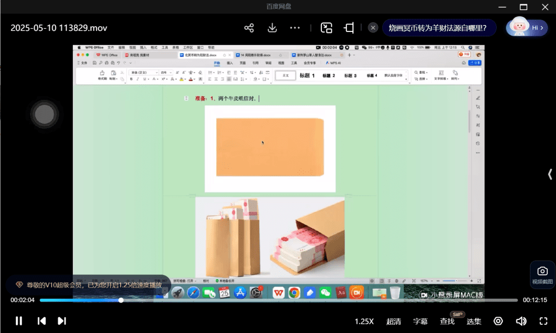The width and height of the screenshot is (556, 333).
Task: Click the floating round button on left
Action: [x=44, y=115]
